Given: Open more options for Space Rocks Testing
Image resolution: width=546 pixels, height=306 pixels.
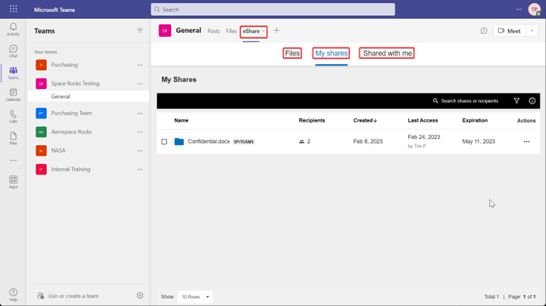Looking at the screenshot, I should [x=140, y=84].
